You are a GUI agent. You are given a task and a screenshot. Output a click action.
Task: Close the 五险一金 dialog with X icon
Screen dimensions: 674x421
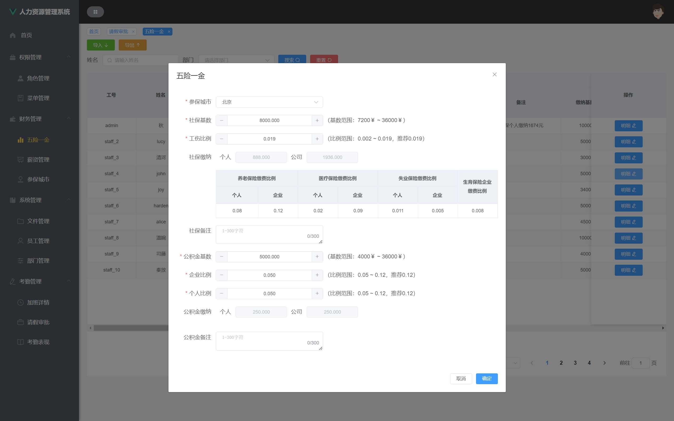coord(494,75)
